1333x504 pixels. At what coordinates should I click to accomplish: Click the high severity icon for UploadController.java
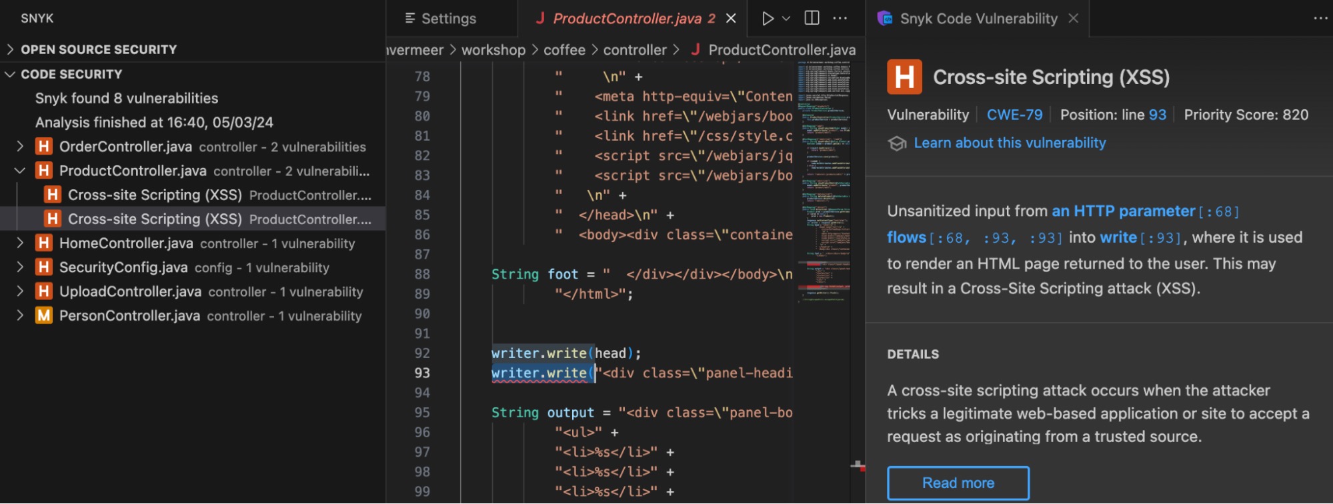pos(44,291)
